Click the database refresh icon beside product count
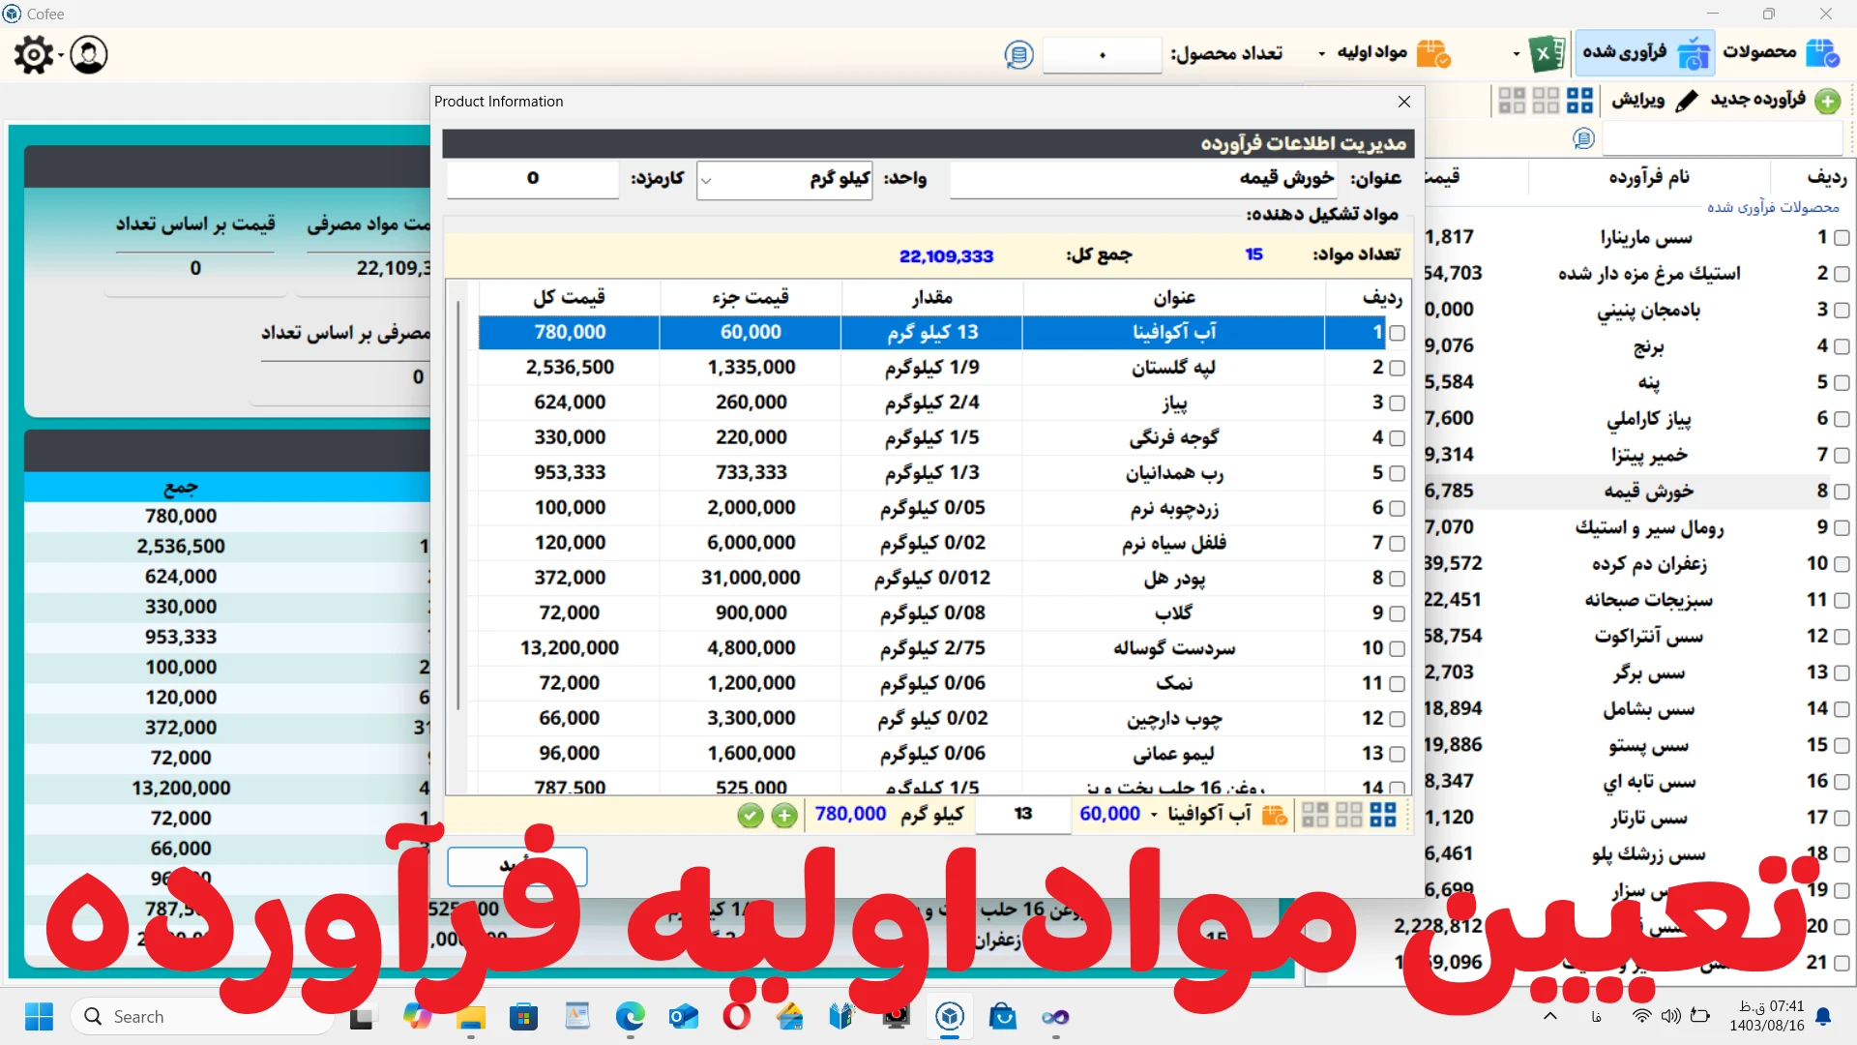 click(1018, 55)
